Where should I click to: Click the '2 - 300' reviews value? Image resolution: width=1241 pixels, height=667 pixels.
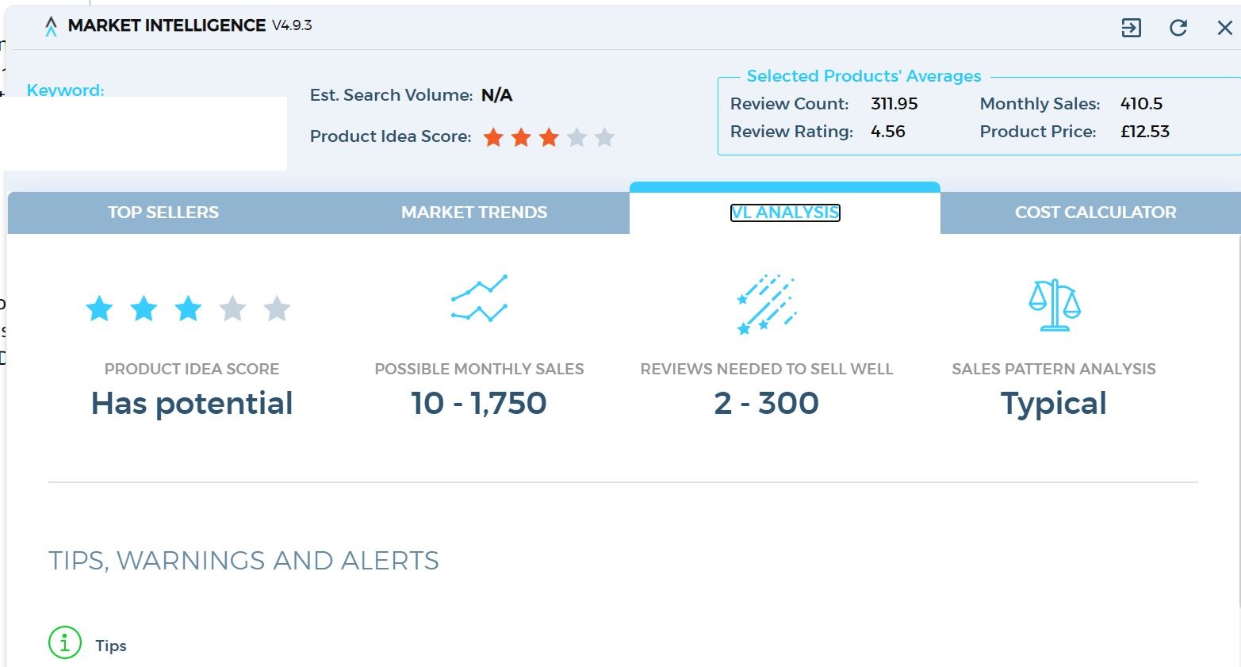point(766,404)
